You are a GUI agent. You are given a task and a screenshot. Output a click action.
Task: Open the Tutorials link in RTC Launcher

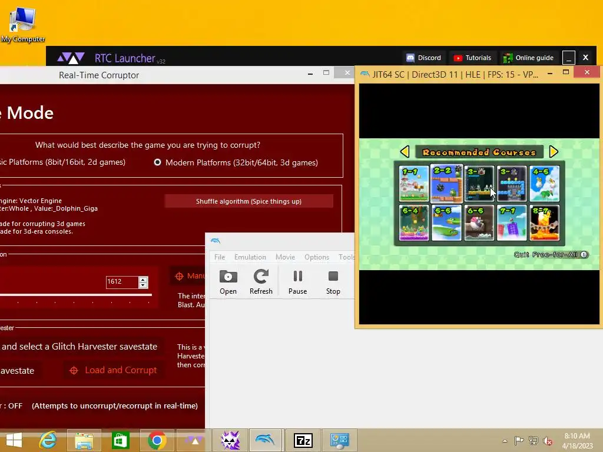point(472,58)
